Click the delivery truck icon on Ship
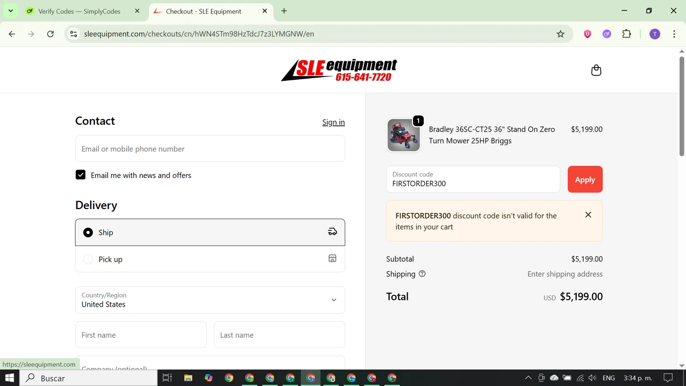Image resolution: width=686 pixels, height=386 pixels. 332,232
